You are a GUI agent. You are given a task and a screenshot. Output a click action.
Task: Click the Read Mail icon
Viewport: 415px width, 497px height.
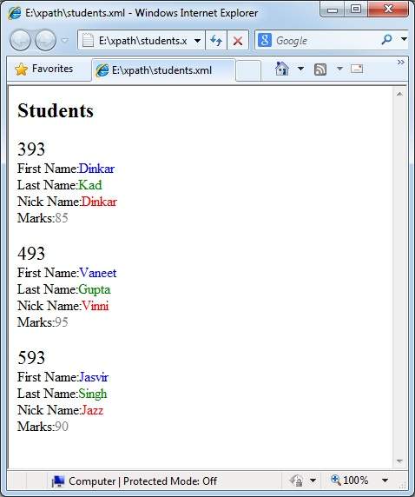click(x=357, y=69)
